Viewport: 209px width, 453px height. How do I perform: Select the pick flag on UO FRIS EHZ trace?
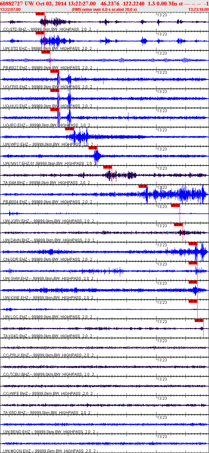55,71
